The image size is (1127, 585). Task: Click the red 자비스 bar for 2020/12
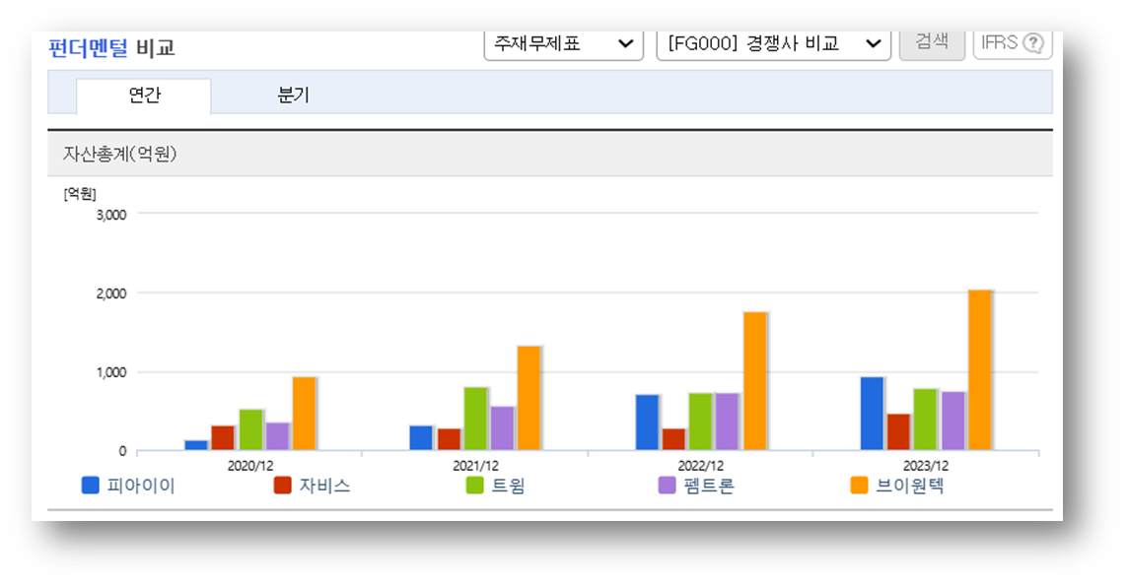(x=223, y=438)
